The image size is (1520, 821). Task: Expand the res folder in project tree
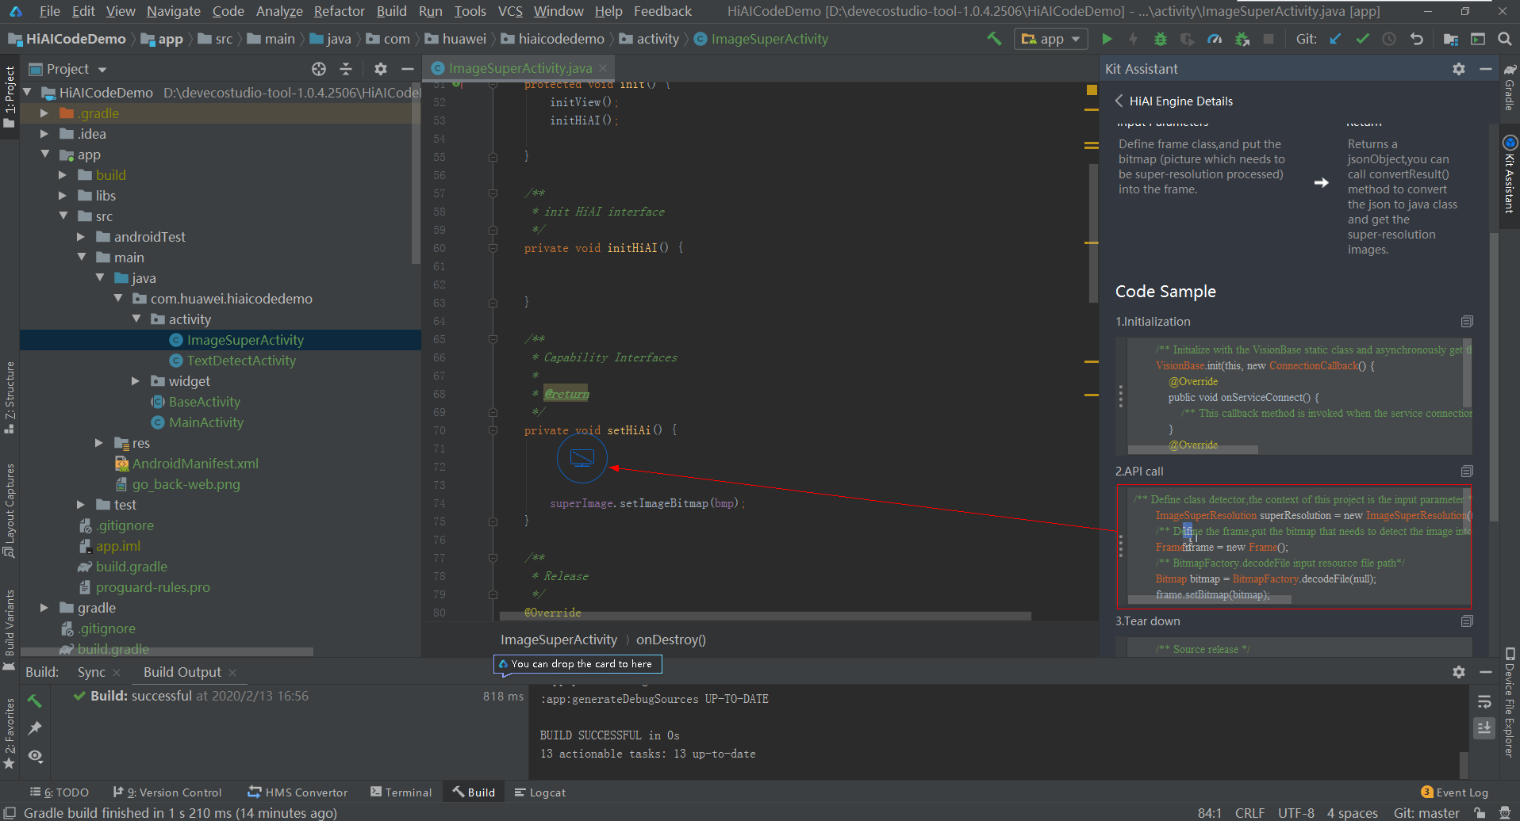coord(99,443)
